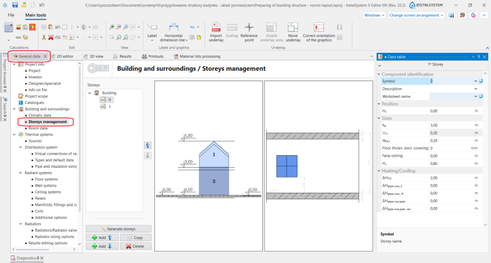Collapse the ribbon with the top-right chevron
This screenshot has width=491, height=263.
pyautogui.click(x=484, y=15)
